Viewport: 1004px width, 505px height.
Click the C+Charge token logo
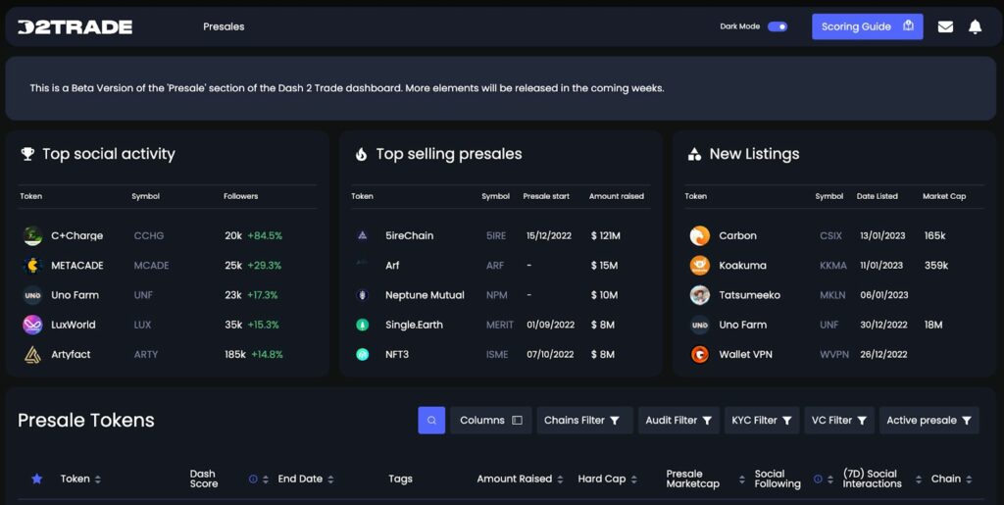32,235
